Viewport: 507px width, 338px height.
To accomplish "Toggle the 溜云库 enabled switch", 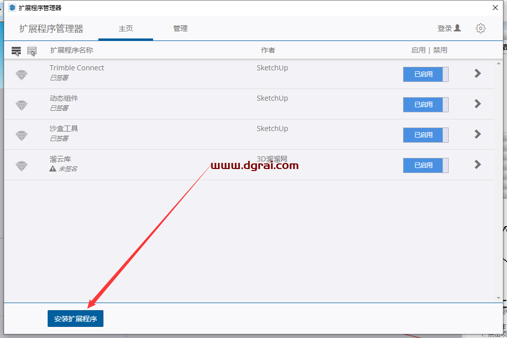I will 425,165.
